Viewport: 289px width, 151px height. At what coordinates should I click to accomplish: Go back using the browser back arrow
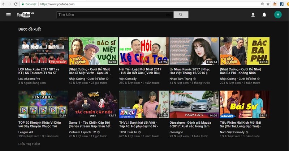point(3,4)
